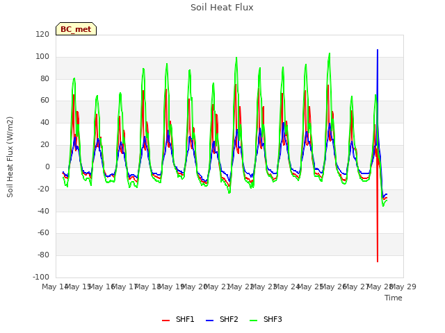Click the red SHF1 legend line marker
Image resolution: width=445 pixels, height=333 pixels.
tap(165, 321)
